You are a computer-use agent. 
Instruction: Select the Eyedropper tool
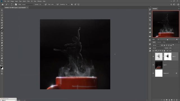(x=2, y=25)
